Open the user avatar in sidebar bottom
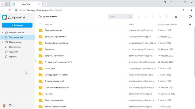 [4, 106]
